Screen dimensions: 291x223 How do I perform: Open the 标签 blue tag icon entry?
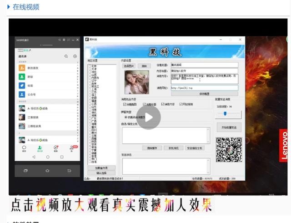22,85
